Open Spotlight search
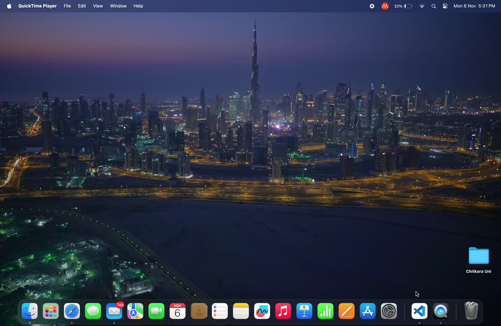 coord(434,6)
